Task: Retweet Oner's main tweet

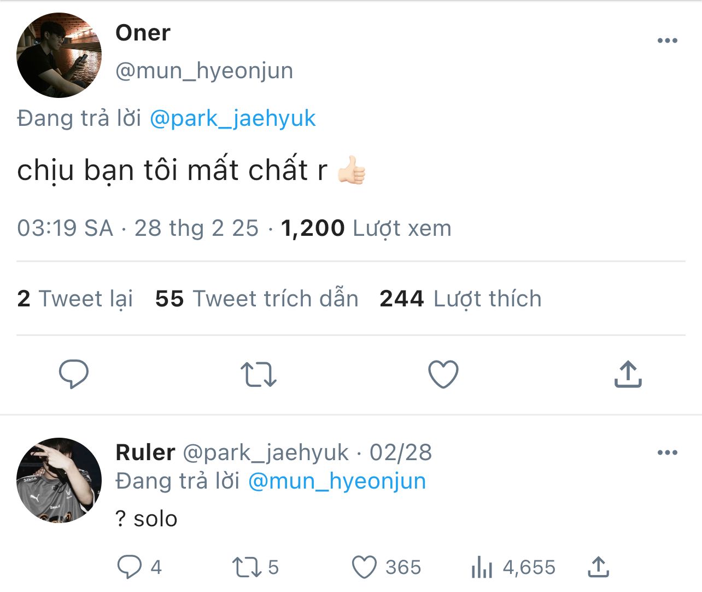Action: point(258,374)
